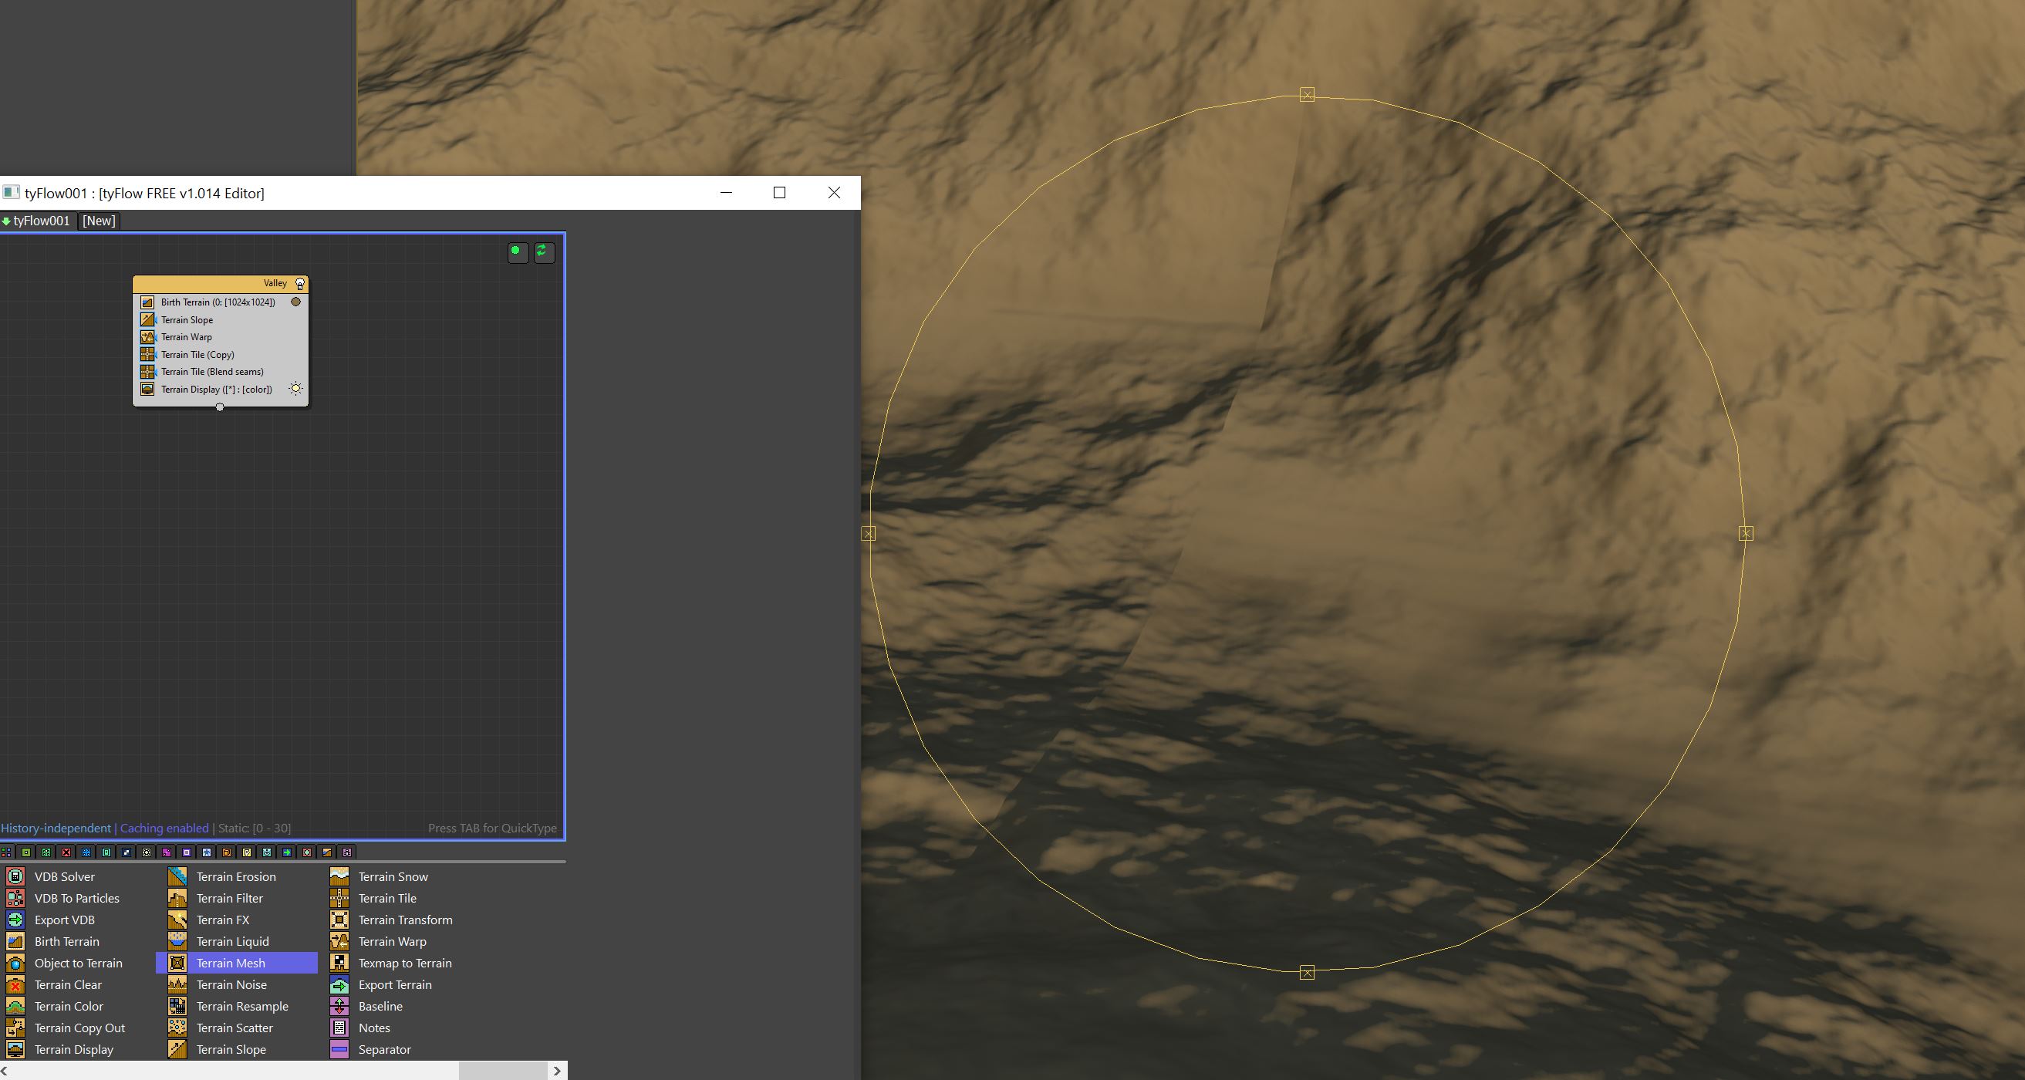Select Terrain Warp in Valley event
This screenshot has height=1080, width=2025.
click(187, 337)
